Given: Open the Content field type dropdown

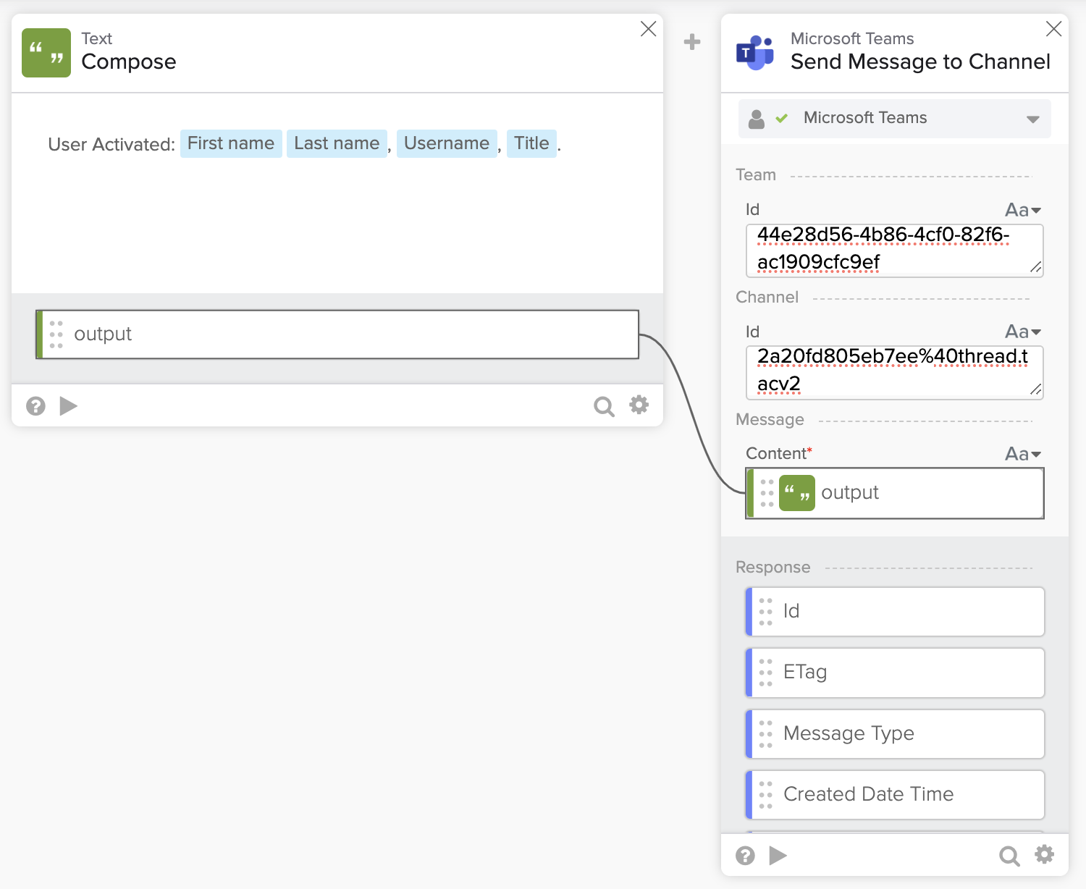Looking at the screenshot, I should pyautogui.click(x=1023, y=454).
